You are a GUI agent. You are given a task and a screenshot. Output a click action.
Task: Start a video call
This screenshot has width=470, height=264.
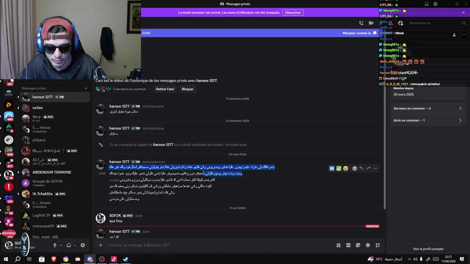coord(371,23)
